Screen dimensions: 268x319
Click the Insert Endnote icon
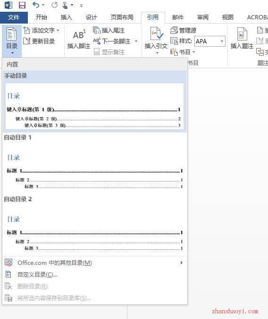(97, 30)
